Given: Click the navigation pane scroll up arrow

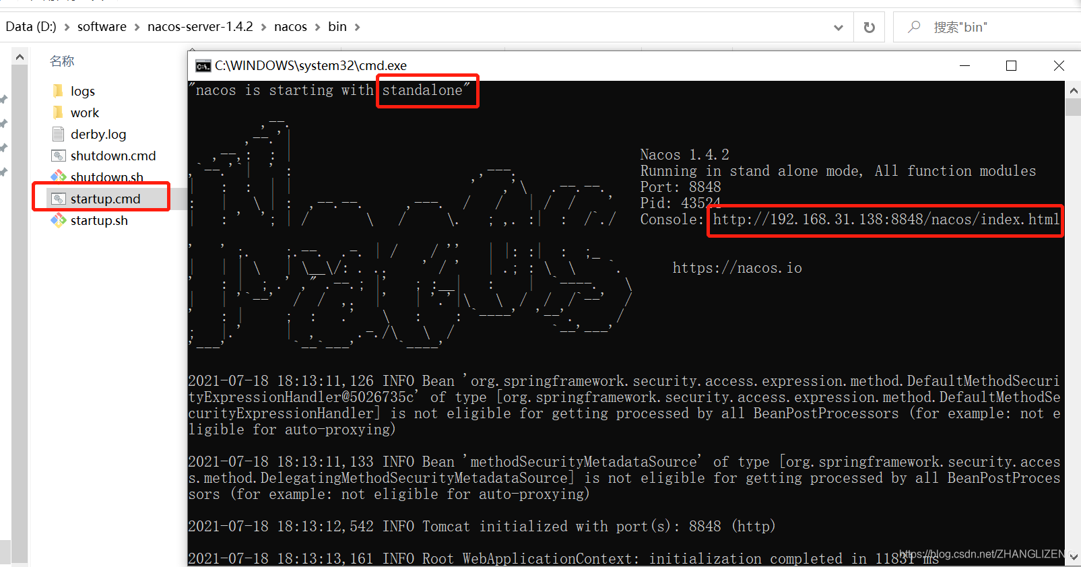Looking at the screenshot, I should tap(20, 57).
